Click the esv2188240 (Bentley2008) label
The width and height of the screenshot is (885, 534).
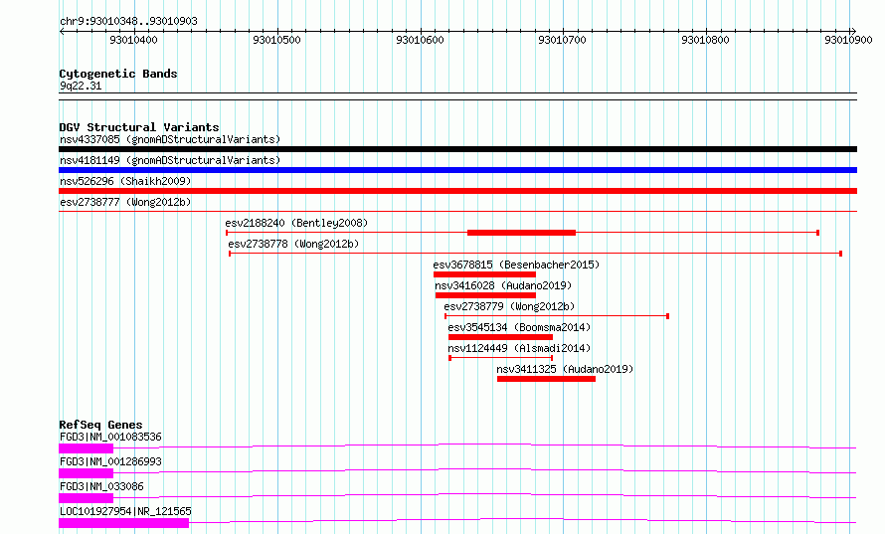pos(296,223)
